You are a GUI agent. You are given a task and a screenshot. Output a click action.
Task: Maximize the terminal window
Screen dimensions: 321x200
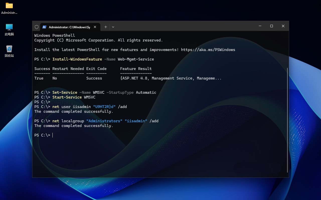tap(272, 26)
